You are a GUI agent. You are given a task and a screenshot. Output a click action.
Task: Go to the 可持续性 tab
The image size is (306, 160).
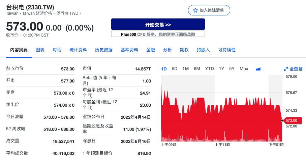point(227,50)
